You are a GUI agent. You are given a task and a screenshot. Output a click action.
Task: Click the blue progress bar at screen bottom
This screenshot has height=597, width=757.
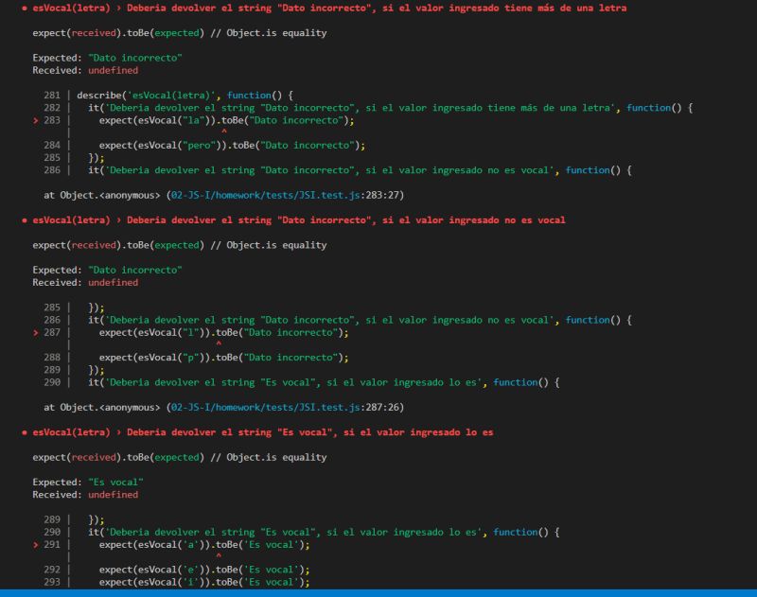(x=378, y=592)
